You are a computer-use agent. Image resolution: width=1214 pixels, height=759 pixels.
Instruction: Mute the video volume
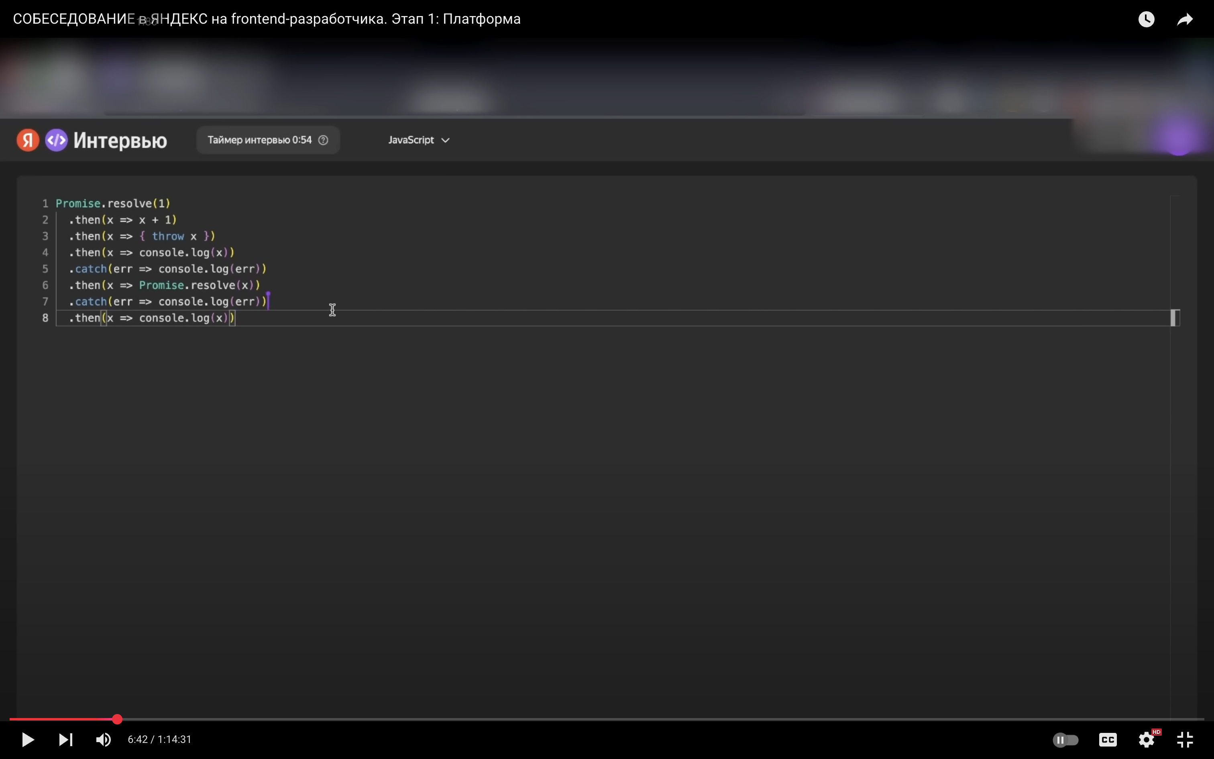(103, 739)
